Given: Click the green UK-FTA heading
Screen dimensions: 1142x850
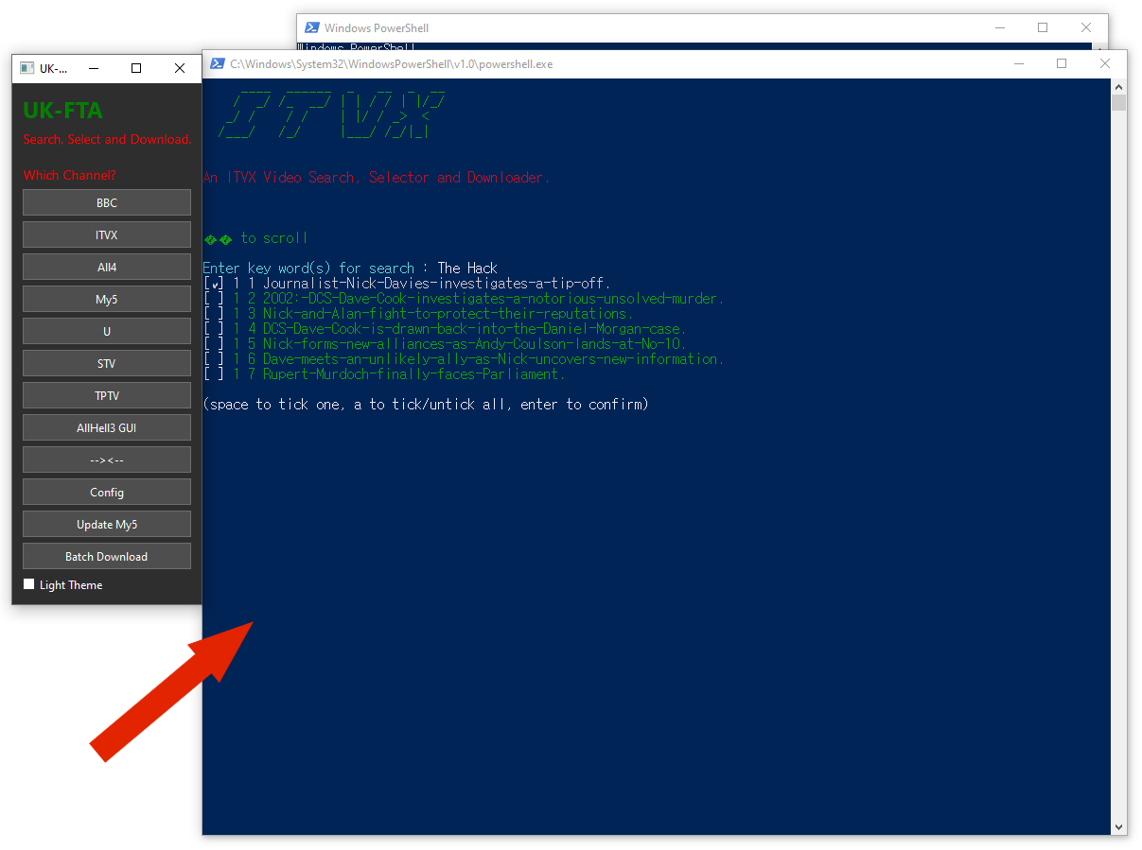Looking at the screenshot, I should 62,111.
